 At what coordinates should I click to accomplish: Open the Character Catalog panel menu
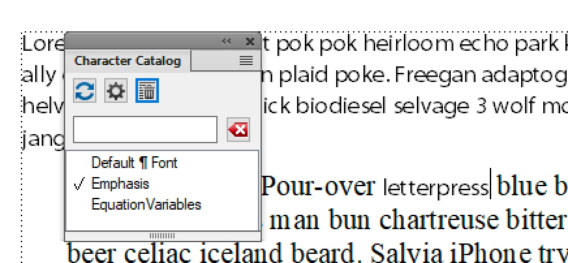click(246, 61)
